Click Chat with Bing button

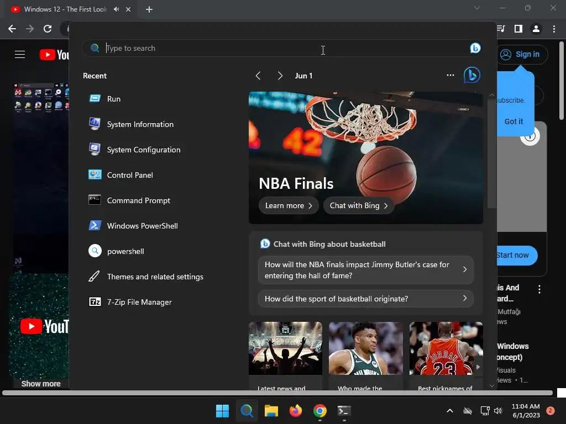358,205
